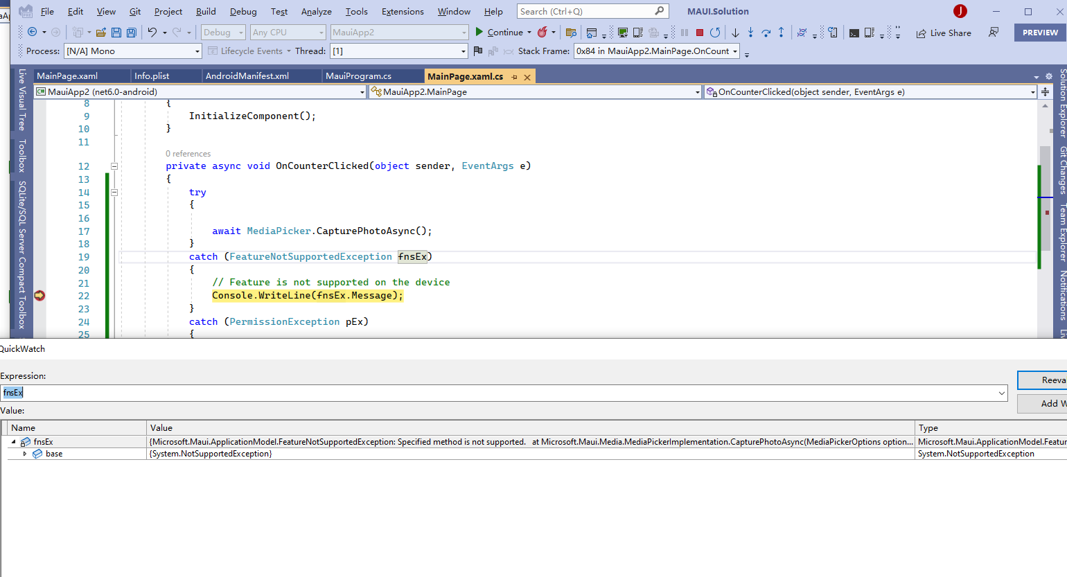Click the Add Watch button in QuickWatch
This screenshot has height=577, width=1067.
[x=1042, y=404]
